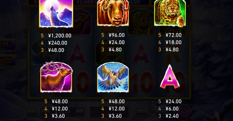Click the falcon symbol tile
Image resolution: width=233 pixels, height=121 pixels.
click(113, 77)
